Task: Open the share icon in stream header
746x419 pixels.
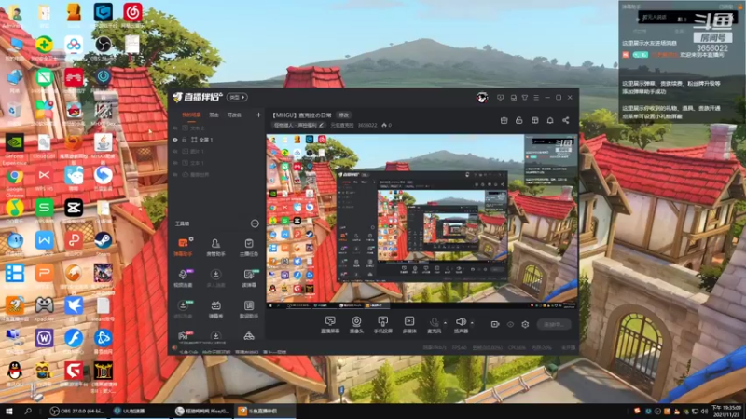Action: [566, 120]
